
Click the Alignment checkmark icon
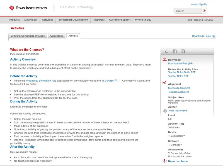[x=164, y=82]
